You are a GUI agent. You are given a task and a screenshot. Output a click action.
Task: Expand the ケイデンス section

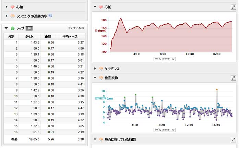(x=95, y=69)
